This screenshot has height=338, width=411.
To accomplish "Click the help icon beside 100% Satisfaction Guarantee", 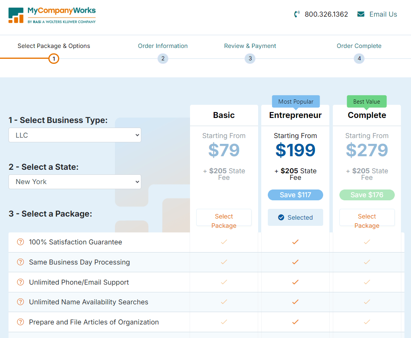I will (x=20, y=242).
